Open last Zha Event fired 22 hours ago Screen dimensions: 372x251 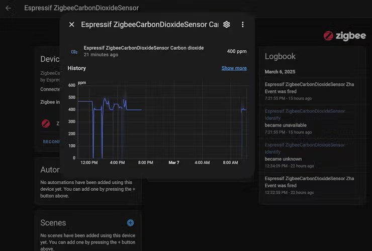coord(309,182)
